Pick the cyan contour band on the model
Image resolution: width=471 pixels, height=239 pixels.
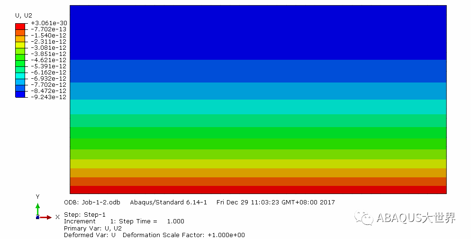(258, 107)
